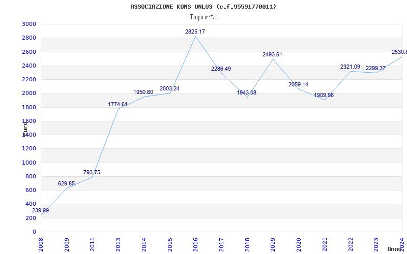The width and height of the screenshot is (407, 254).
Task: Click the y-axis value 3000
Action: [30, 24]
